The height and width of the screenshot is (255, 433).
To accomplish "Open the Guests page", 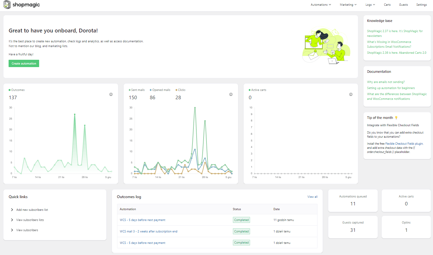I will 403,5.
